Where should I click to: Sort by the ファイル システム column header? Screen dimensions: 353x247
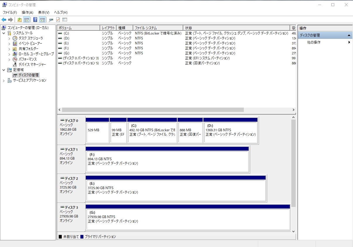[158, 28]
